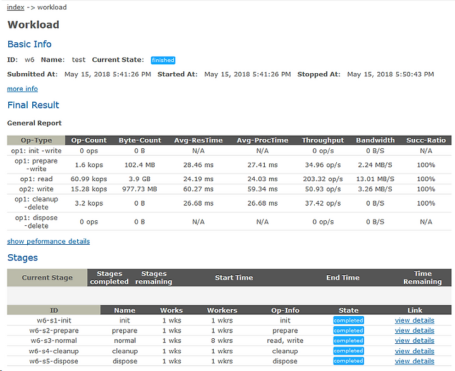Image resolution: width=455 pixels, height=371 pixels.
Task: Click the Submitted At timestamp value
Action: tap(107, 74)
